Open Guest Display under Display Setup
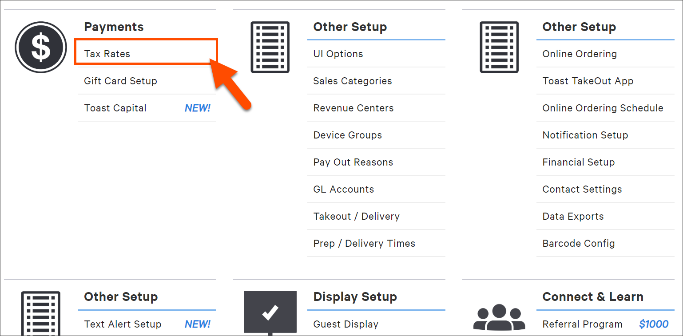 (x=345, y=324)
